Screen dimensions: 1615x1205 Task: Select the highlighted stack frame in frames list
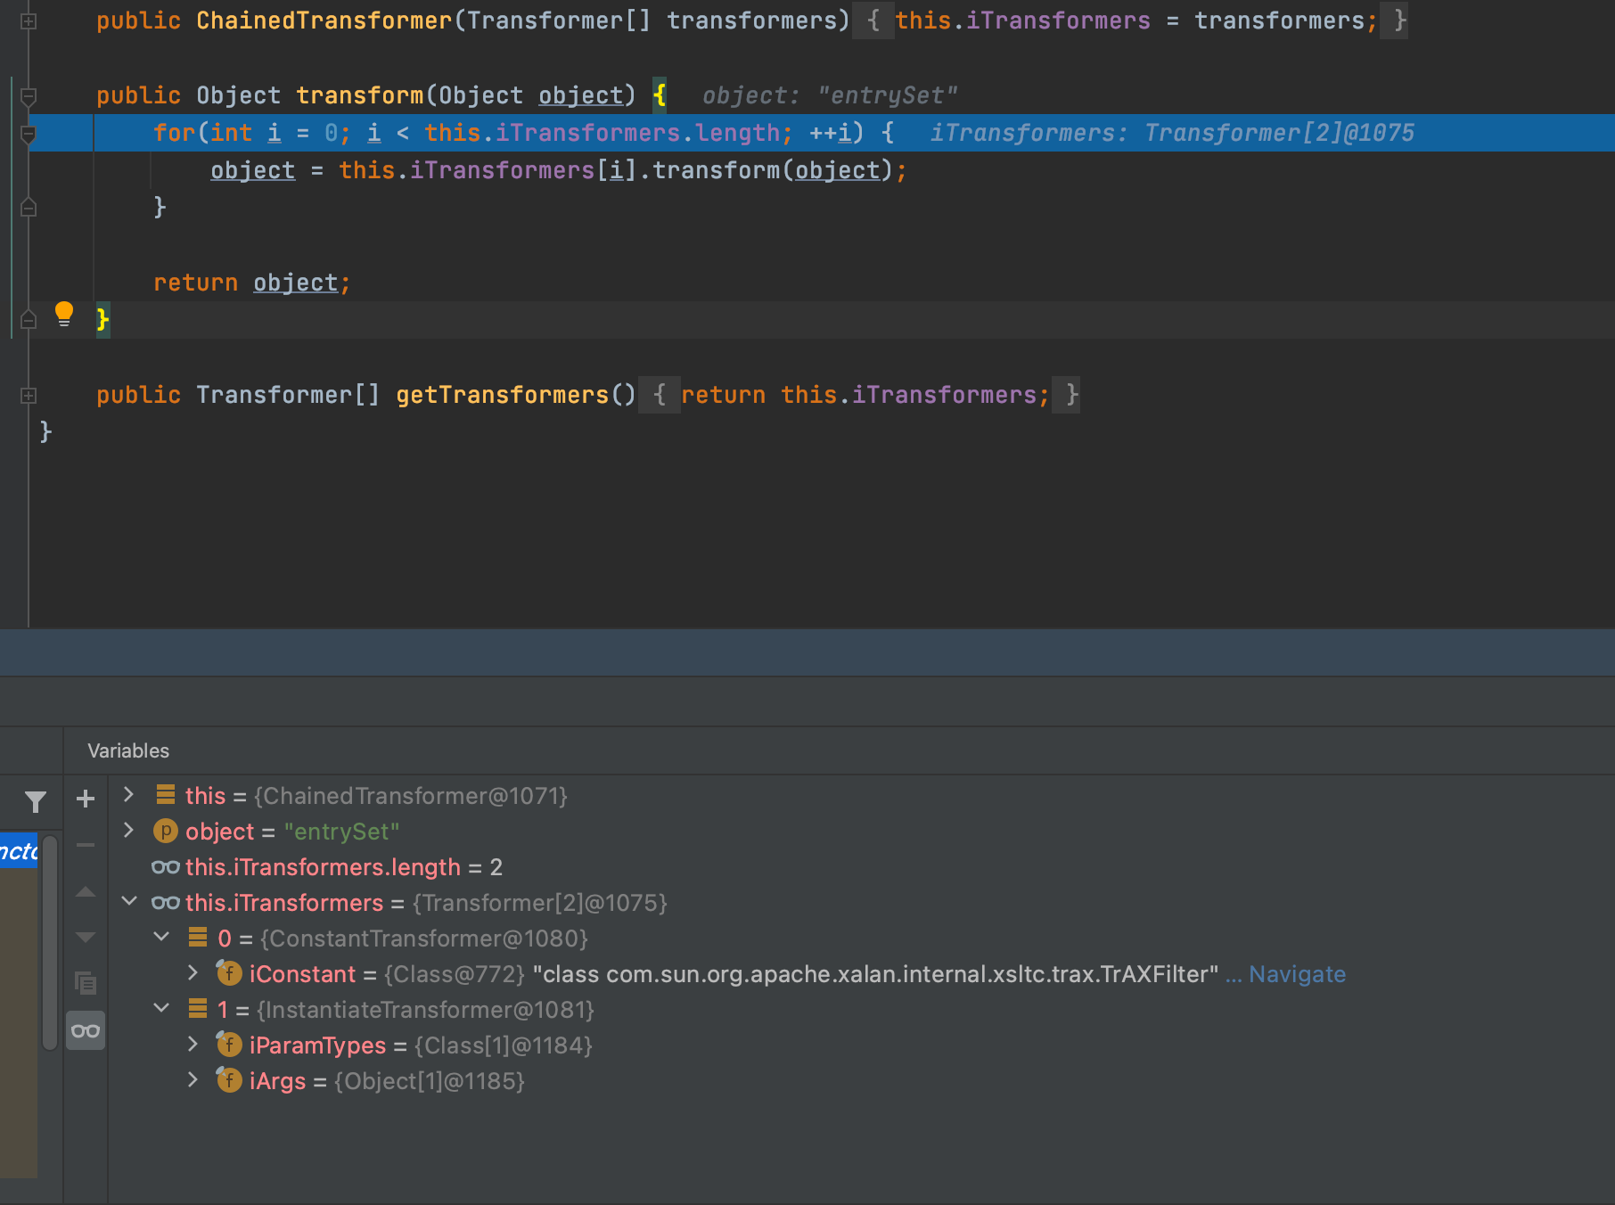(19, 851)
